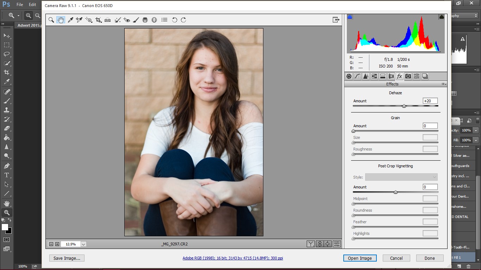
Task: Open the HSL / Grayscale panel tab
Action: point(374,76)
